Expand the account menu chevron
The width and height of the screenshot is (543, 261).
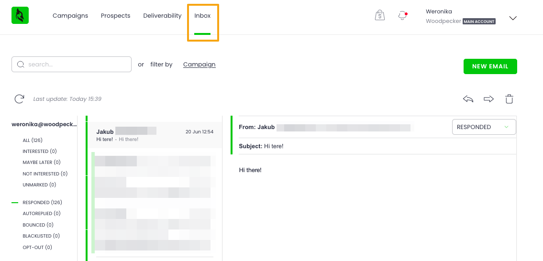point(513,18)
